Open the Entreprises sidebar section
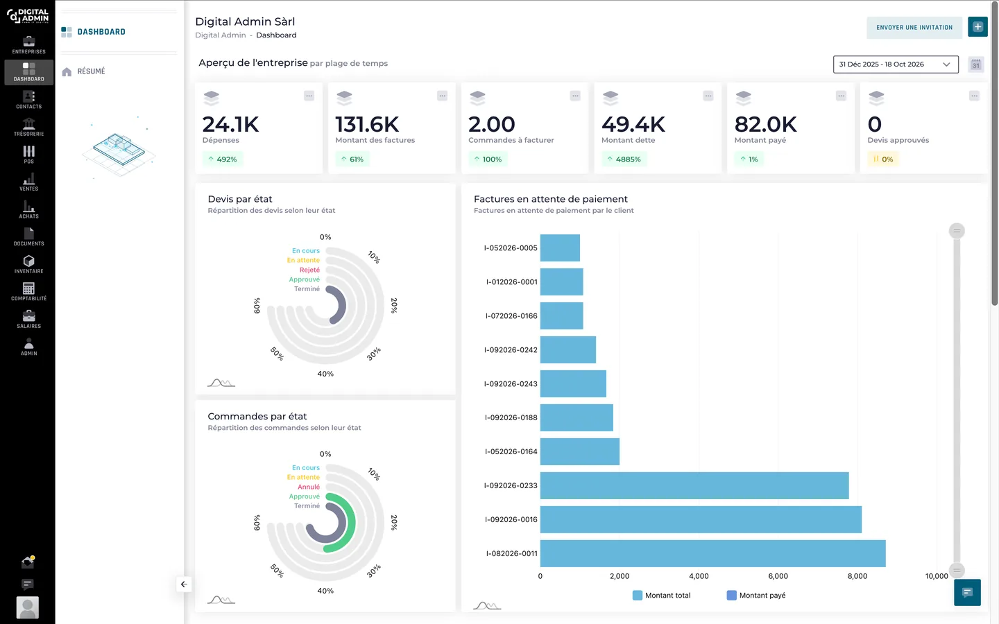The image size is (999, 624). [x=28, y=44]
